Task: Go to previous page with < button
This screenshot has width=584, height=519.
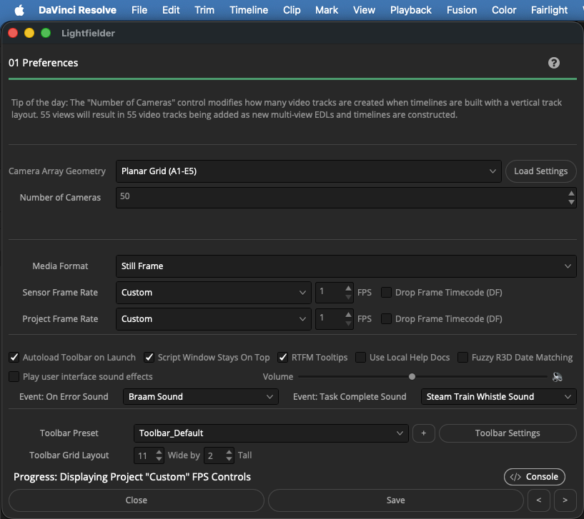Action: pos(538,500)
